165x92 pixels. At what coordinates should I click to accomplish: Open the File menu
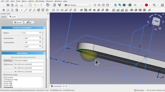(3, 1)
